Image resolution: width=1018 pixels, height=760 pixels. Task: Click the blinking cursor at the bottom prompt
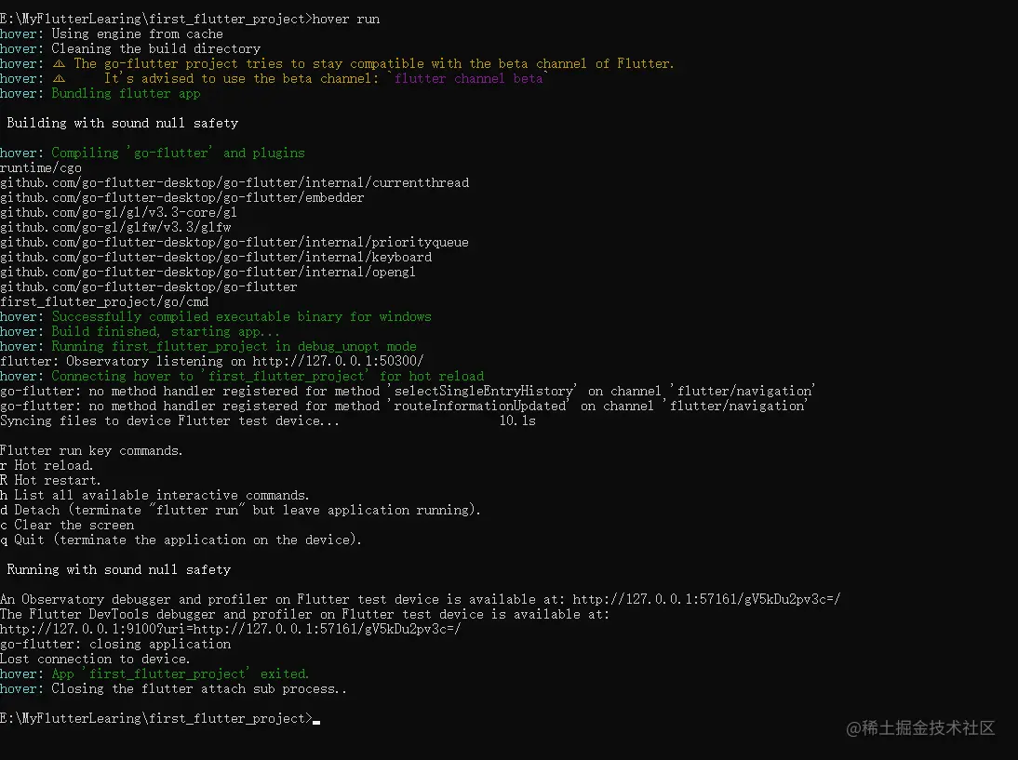317,721
